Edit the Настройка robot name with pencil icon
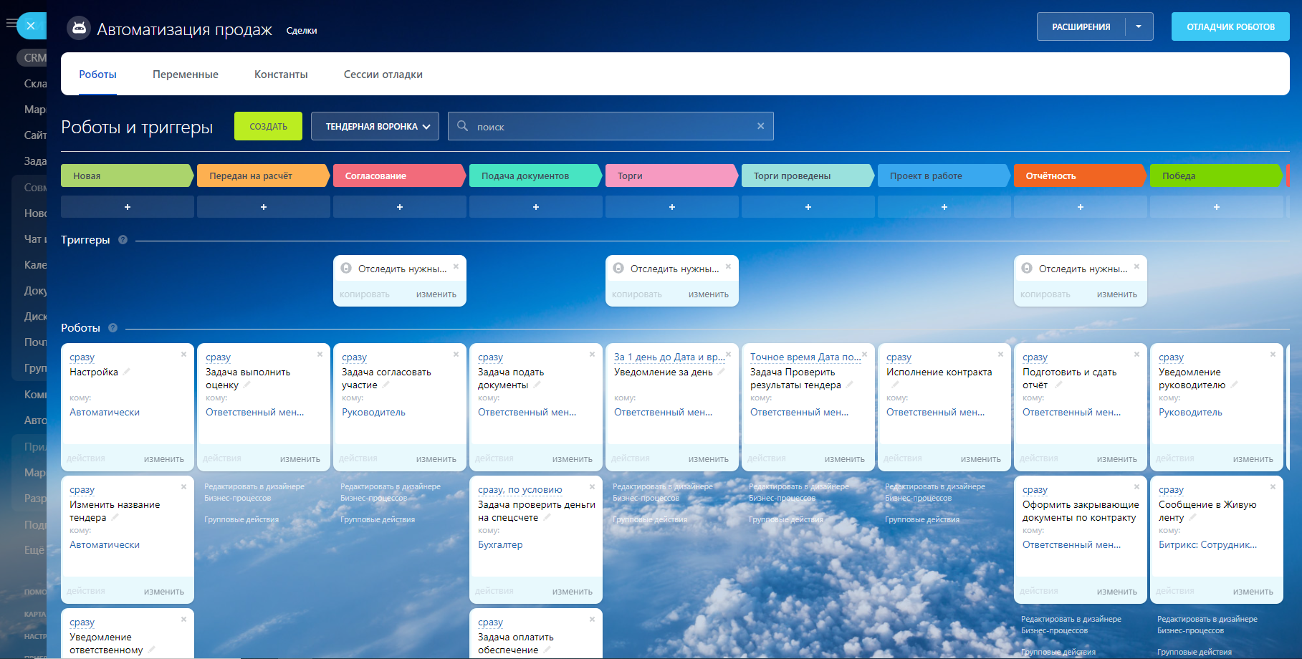Image resolution: width=1302 pixels, height=659 pixels. click(x=127, y=372)
